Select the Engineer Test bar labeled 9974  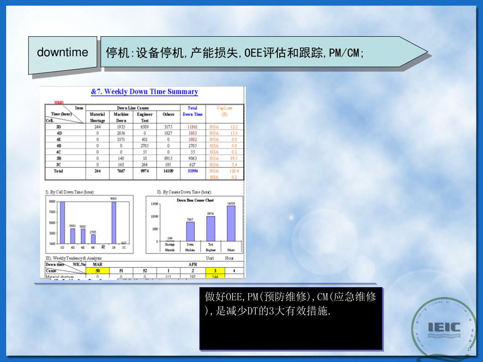pos(211,229)
